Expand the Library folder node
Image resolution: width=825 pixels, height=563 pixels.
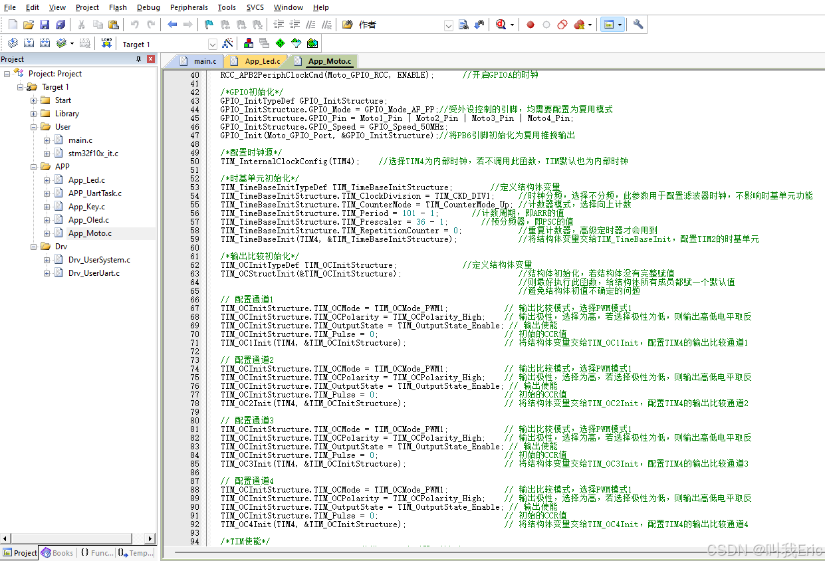34,114
